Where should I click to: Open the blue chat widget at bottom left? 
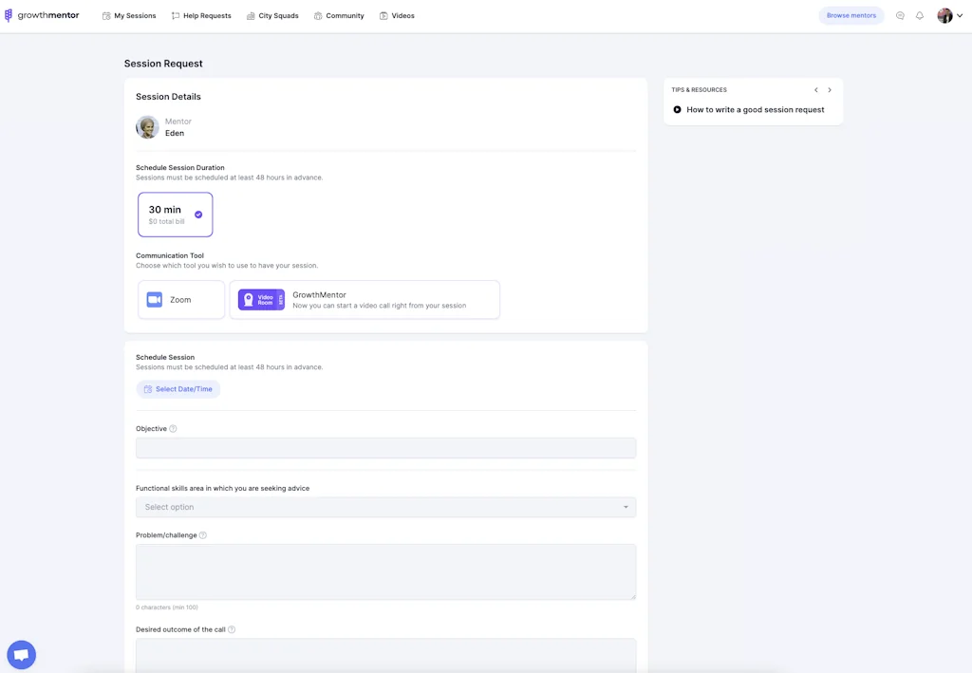pyautogui.click(x=21, y=654)
